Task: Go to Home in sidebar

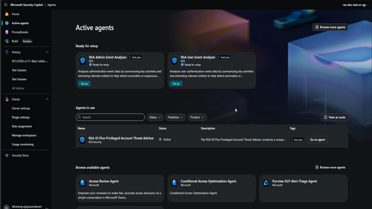Action: pyautogui.click(x=15, y=14)
